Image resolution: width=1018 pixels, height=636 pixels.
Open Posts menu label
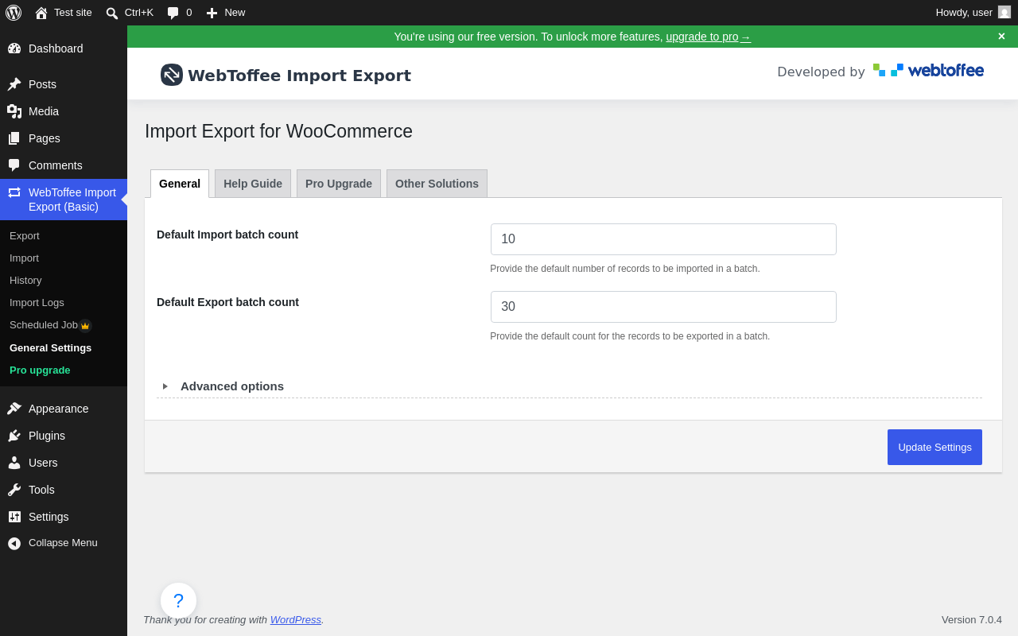coord(42,84)
